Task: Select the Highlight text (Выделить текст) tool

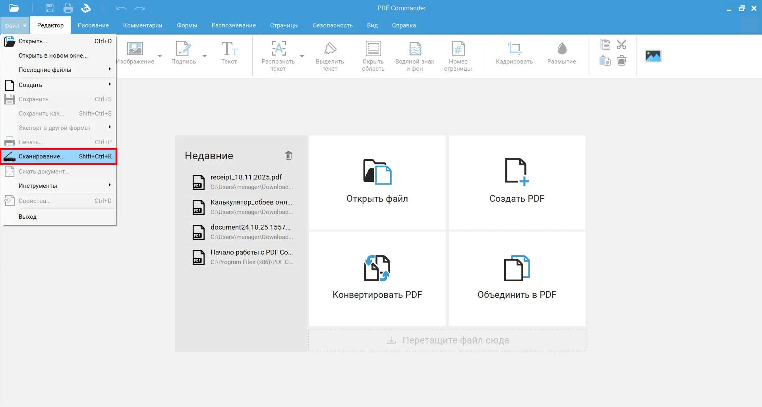Action: [x=330, y=49]
